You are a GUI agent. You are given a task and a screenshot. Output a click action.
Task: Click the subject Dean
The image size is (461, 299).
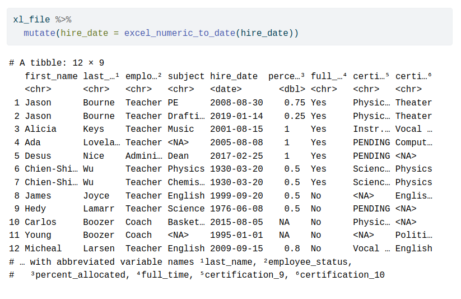[x=178, y=156]
